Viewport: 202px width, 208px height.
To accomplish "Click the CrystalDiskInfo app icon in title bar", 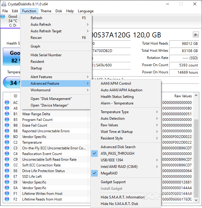I will (x=4, y=4).
